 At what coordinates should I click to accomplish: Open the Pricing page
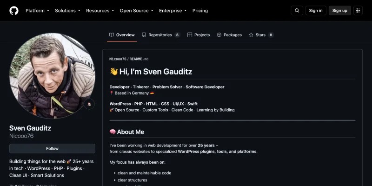[x=200, y=10]
